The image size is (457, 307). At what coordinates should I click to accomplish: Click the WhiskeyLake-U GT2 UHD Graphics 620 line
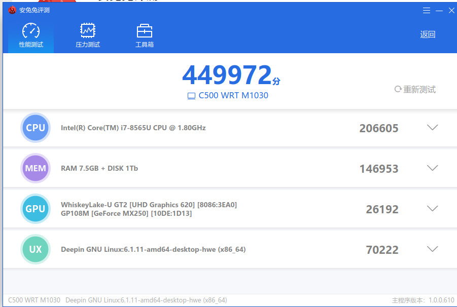pos(149,205)
